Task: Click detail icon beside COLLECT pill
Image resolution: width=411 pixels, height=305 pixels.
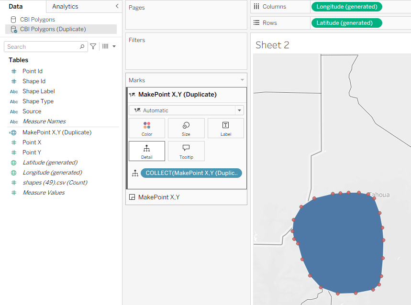Action: 135,173
